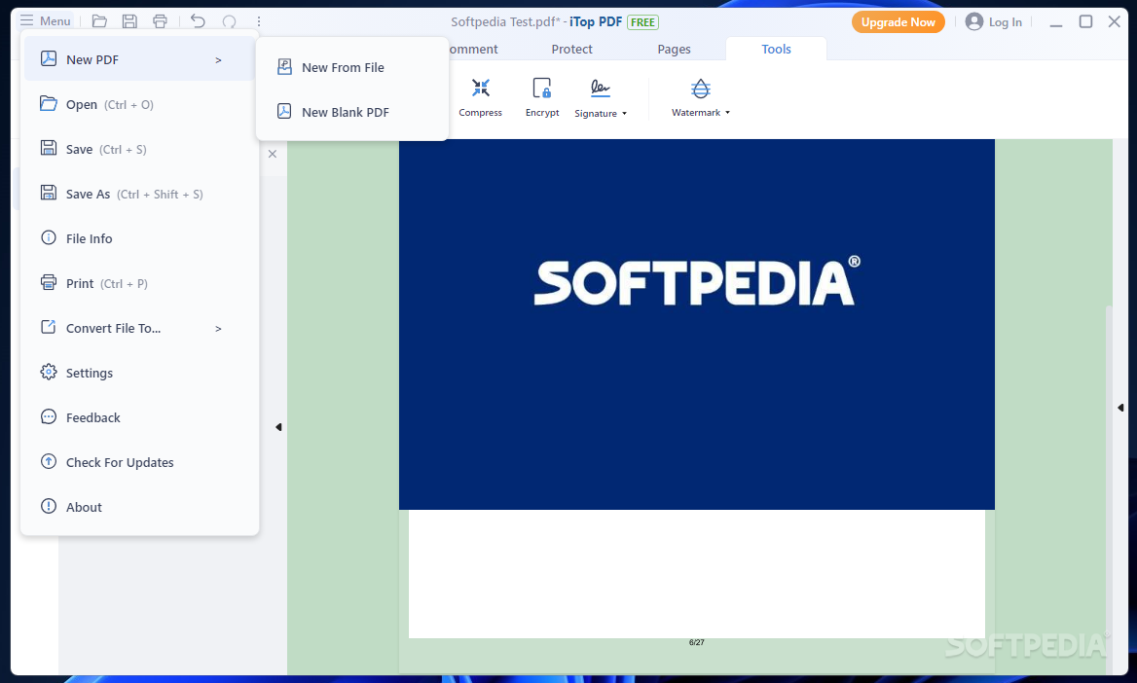Expand the Watermark dropdown arrow

pyautogui.click(x=727, y=113)
